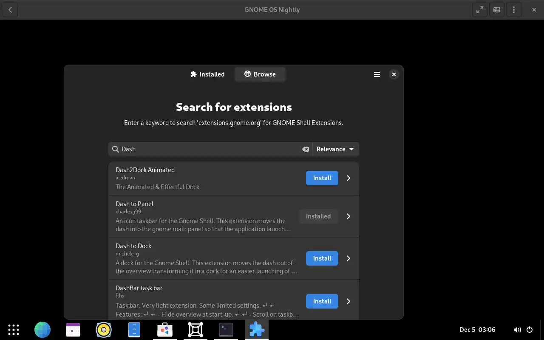This screenshot has width=544, height=340.
Task: Open the Software store bag icon
Action: pyautogui.click(x=165, y=329)
